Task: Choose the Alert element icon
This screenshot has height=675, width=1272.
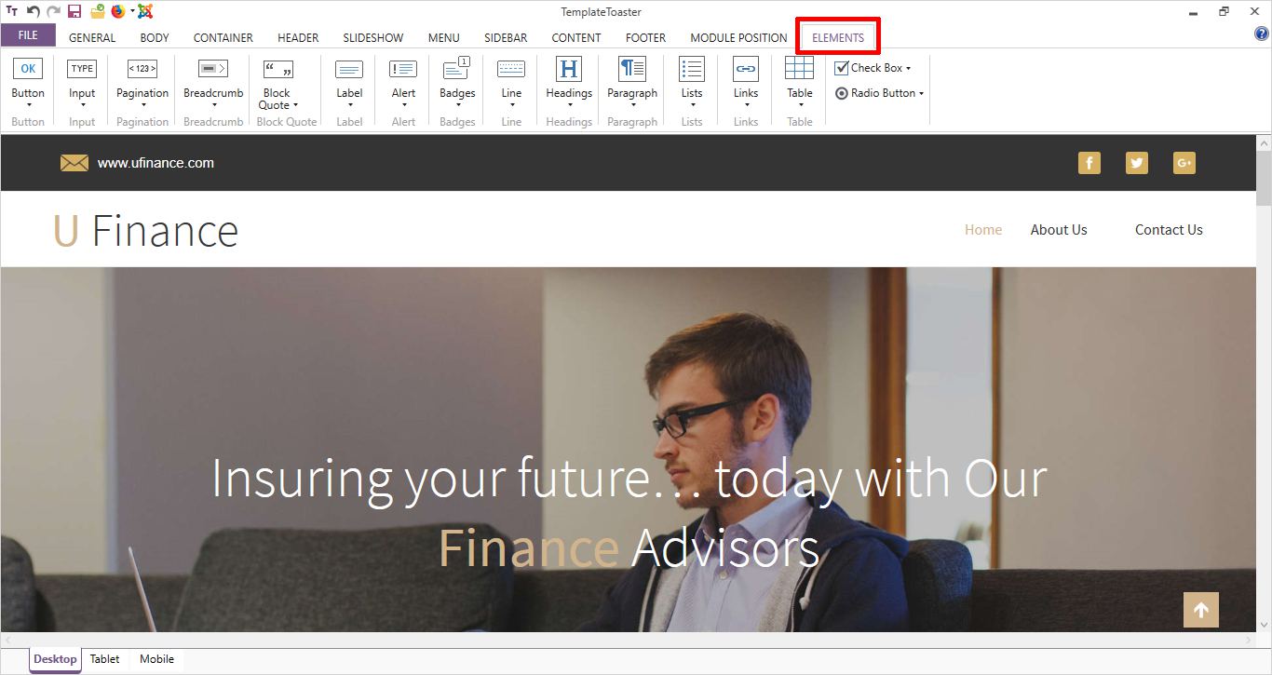Action: [403, 69]
